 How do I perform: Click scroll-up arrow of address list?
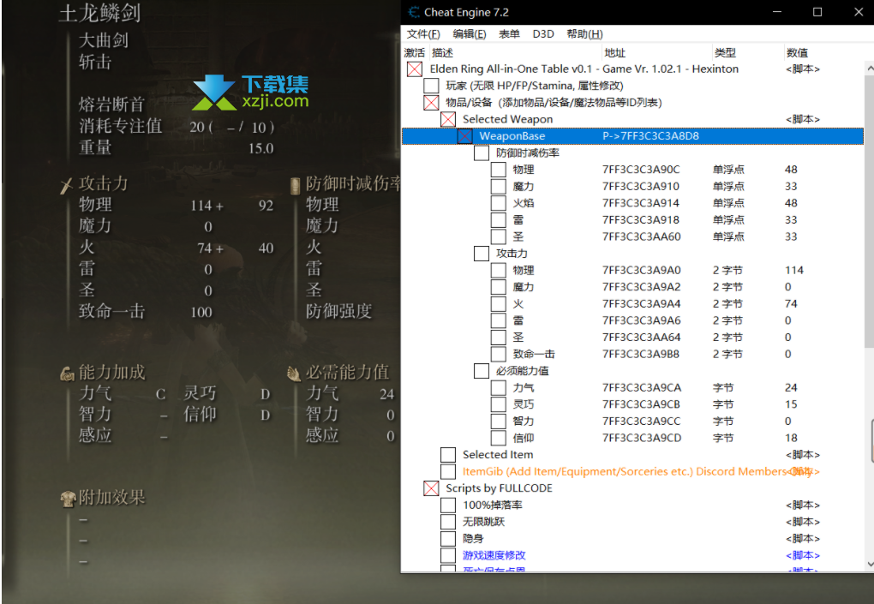tap(870, 68)
